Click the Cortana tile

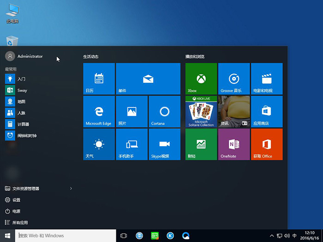pos(164,112)
